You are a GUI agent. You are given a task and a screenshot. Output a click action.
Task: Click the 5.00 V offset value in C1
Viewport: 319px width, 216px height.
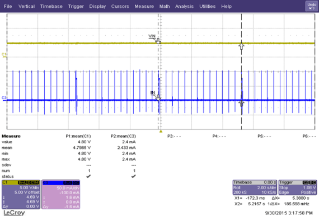[27, 192]
